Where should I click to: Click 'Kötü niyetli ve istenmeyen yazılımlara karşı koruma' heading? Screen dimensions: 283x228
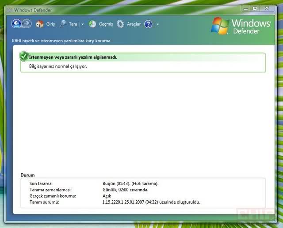coord(61,41)
